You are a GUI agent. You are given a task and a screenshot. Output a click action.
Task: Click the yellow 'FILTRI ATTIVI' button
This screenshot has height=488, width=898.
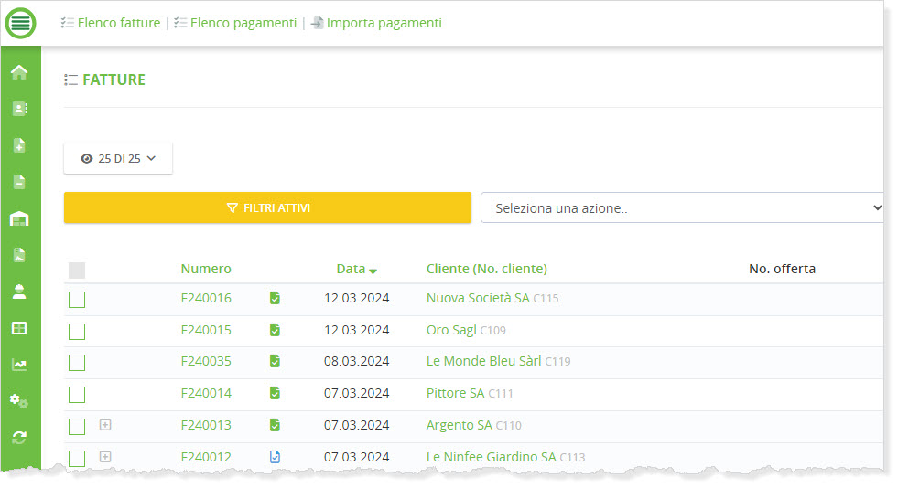pos(267,208)
